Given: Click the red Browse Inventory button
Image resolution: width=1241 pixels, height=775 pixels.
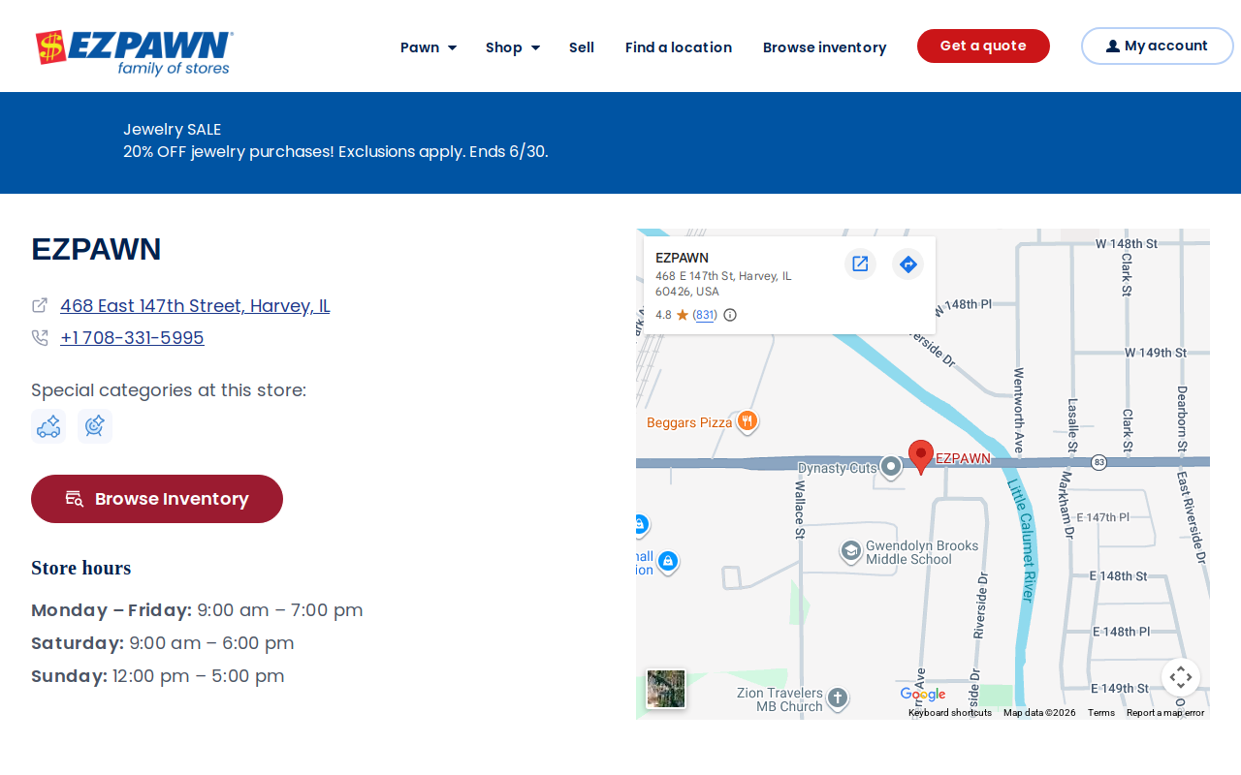Looking at the screenshot, I should [x=157, y=499].
